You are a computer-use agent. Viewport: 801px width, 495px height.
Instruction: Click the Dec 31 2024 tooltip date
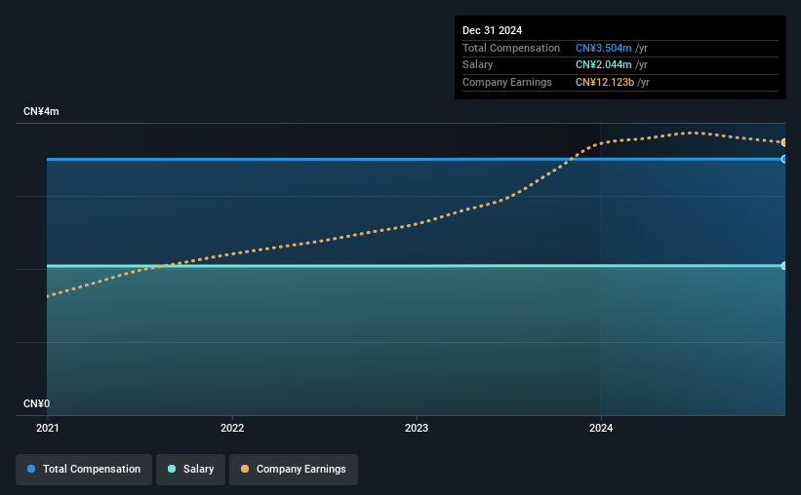(492, 30)
